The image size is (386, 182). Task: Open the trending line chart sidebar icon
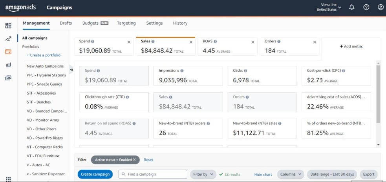click(8, 38)
